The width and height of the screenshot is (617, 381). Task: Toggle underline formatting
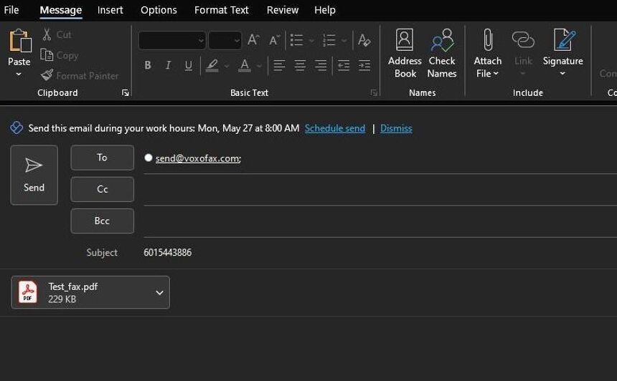[x=189, y=65]
